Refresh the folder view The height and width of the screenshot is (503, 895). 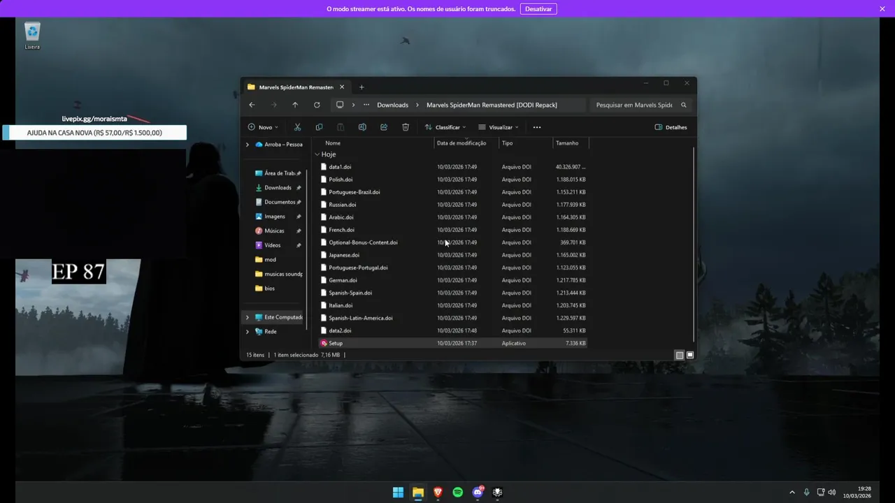click(x=317, y=105)
